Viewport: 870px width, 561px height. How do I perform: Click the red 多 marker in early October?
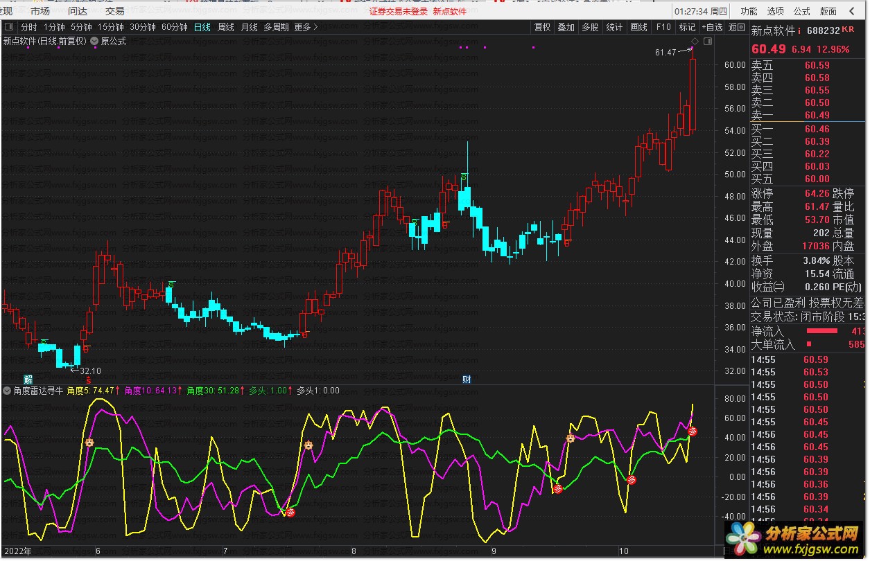coord(632,479)
